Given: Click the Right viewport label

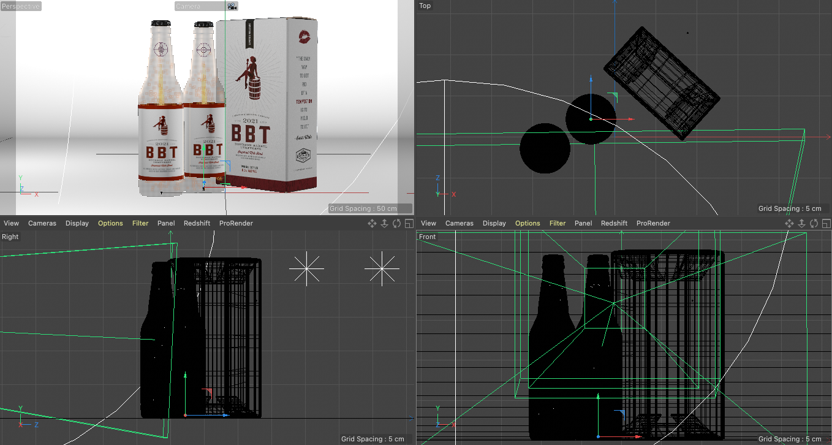Looking at the screenshot, I should pos(10,237).
